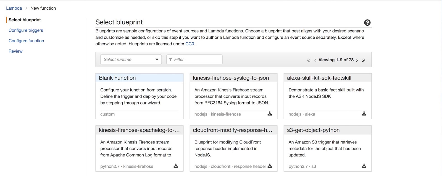Screen dimensions: 442x176
Task: Click the 'nodejs · kinesis-firehose' tags
Action: tap(218, 114)
